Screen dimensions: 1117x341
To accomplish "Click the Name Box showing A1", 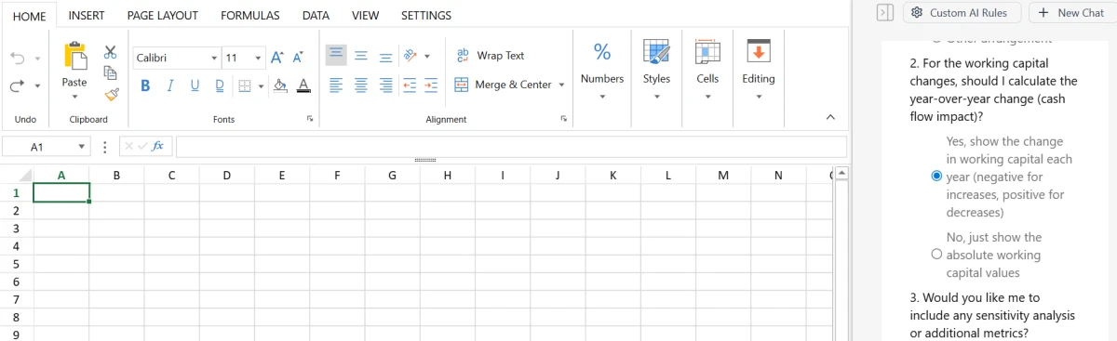I will point(37,147).
